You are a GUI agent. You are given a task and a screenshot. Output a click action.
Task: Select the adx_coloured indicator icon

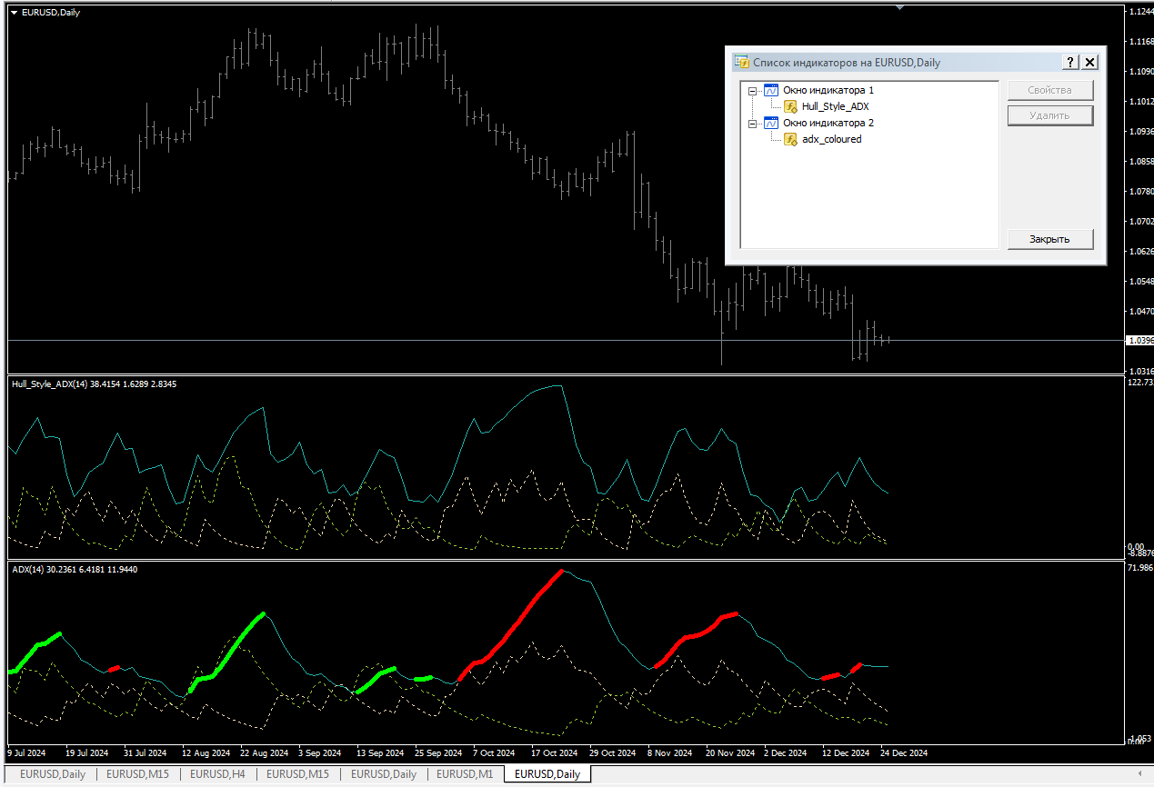pyautogui.click(x=790, y=140)
